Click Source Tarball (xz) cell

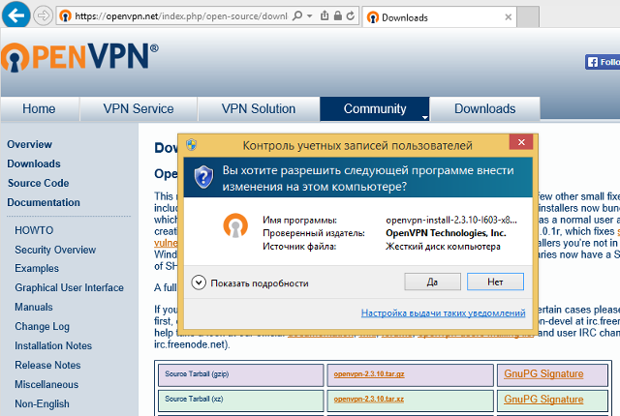coord(241,401)
